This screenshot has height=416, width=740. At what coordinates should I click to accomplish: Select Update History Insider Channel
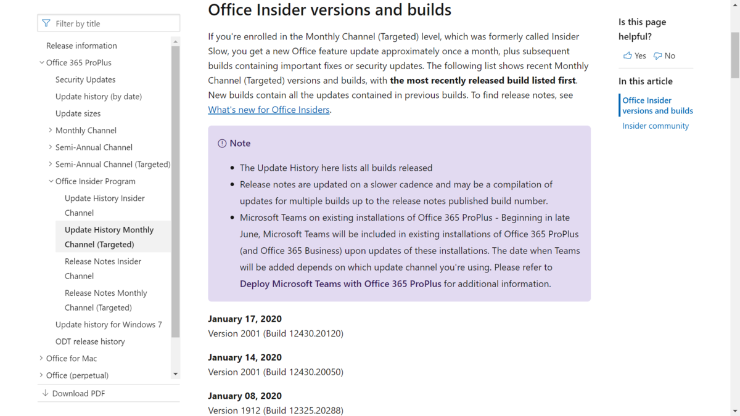click(x=105, y=205)
